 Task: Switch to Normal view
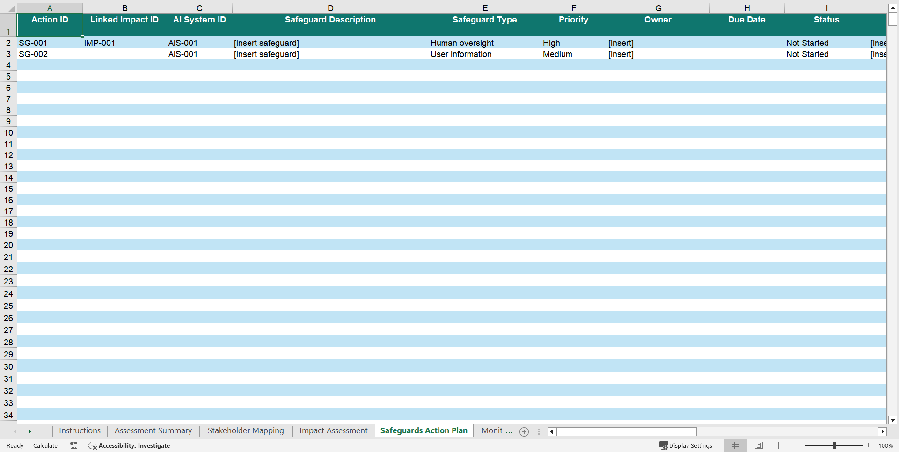click(736, 445)
